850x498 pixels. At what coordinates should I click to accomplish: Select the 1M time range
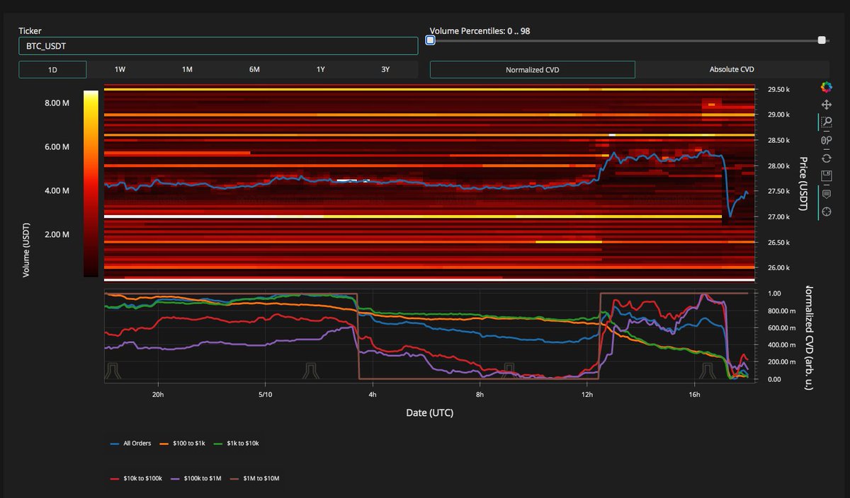pyautogui.click(x=187, y=69)
